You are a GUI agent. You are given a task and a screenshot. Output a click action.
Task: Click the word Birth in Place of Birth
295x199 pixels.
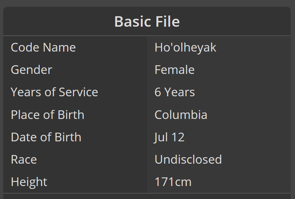pos(71,114)
